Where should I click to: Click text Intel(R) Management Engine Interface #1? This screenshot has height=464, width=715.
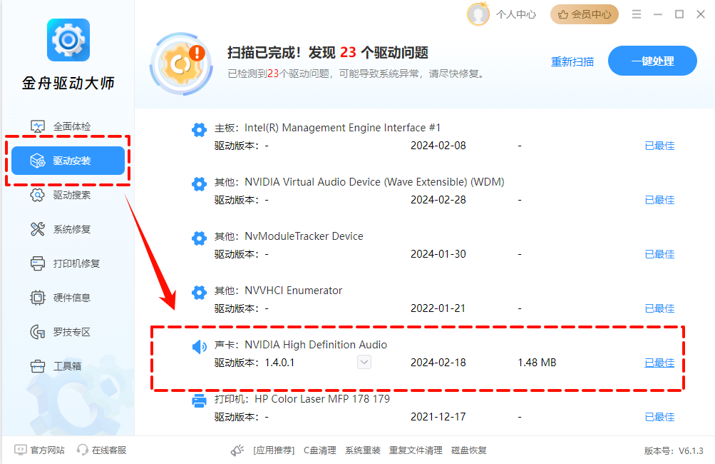(343, 128)
